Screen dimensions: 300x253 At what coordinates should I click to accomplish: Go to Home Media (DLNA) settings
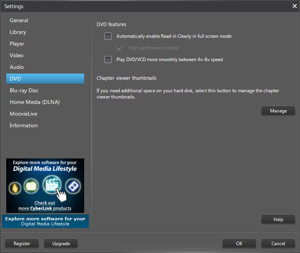pyautogui.click(x=35, y=102)
